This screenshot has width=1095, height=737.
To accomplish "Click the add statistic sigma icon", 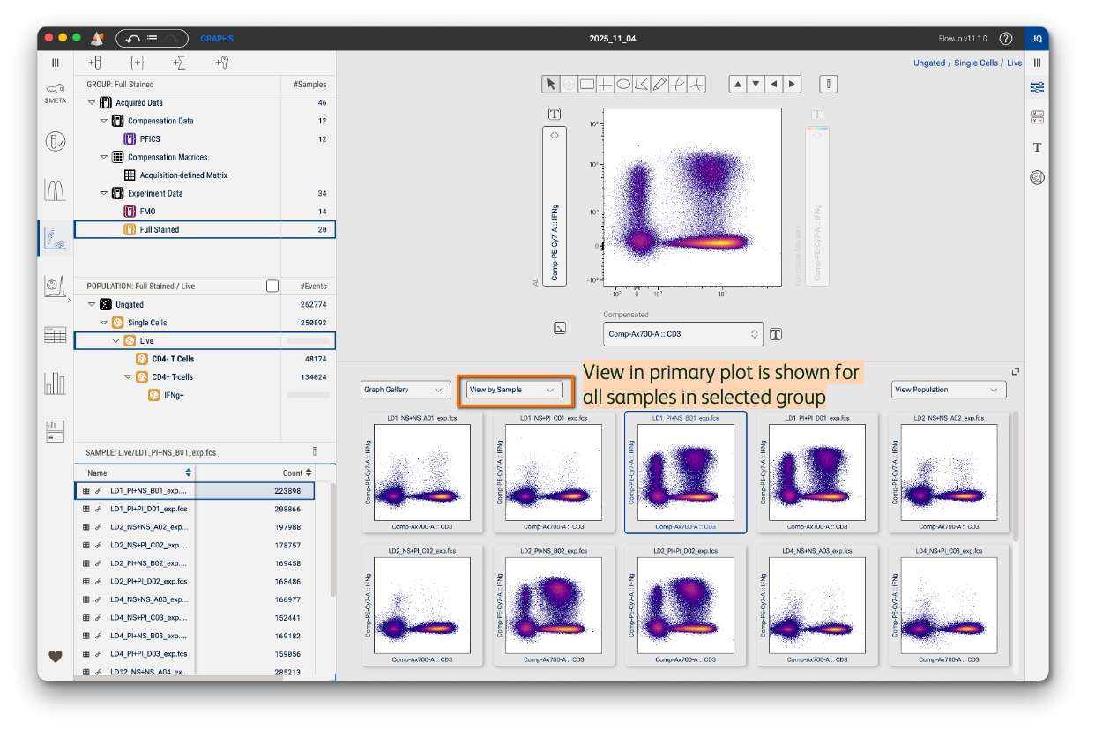I will 179,63.
